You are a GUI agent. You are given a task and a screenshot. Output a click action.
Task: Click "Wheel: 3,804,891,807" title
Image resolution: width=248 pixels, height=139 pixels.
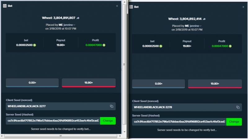(x=59, y=18)
